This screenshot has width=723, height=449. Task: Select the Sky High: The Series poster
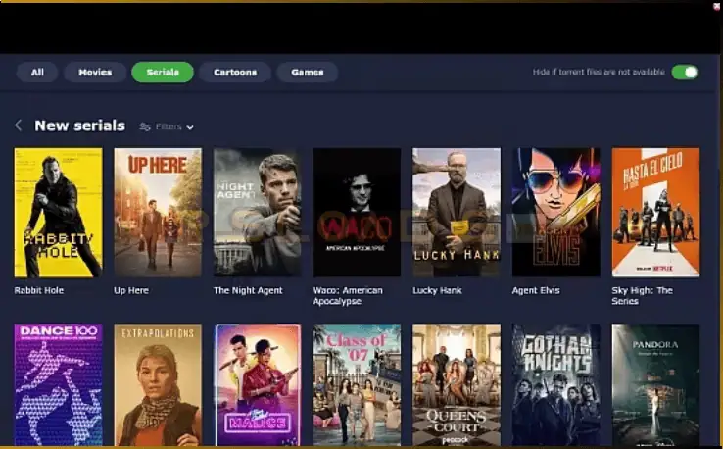coord(655,213)
